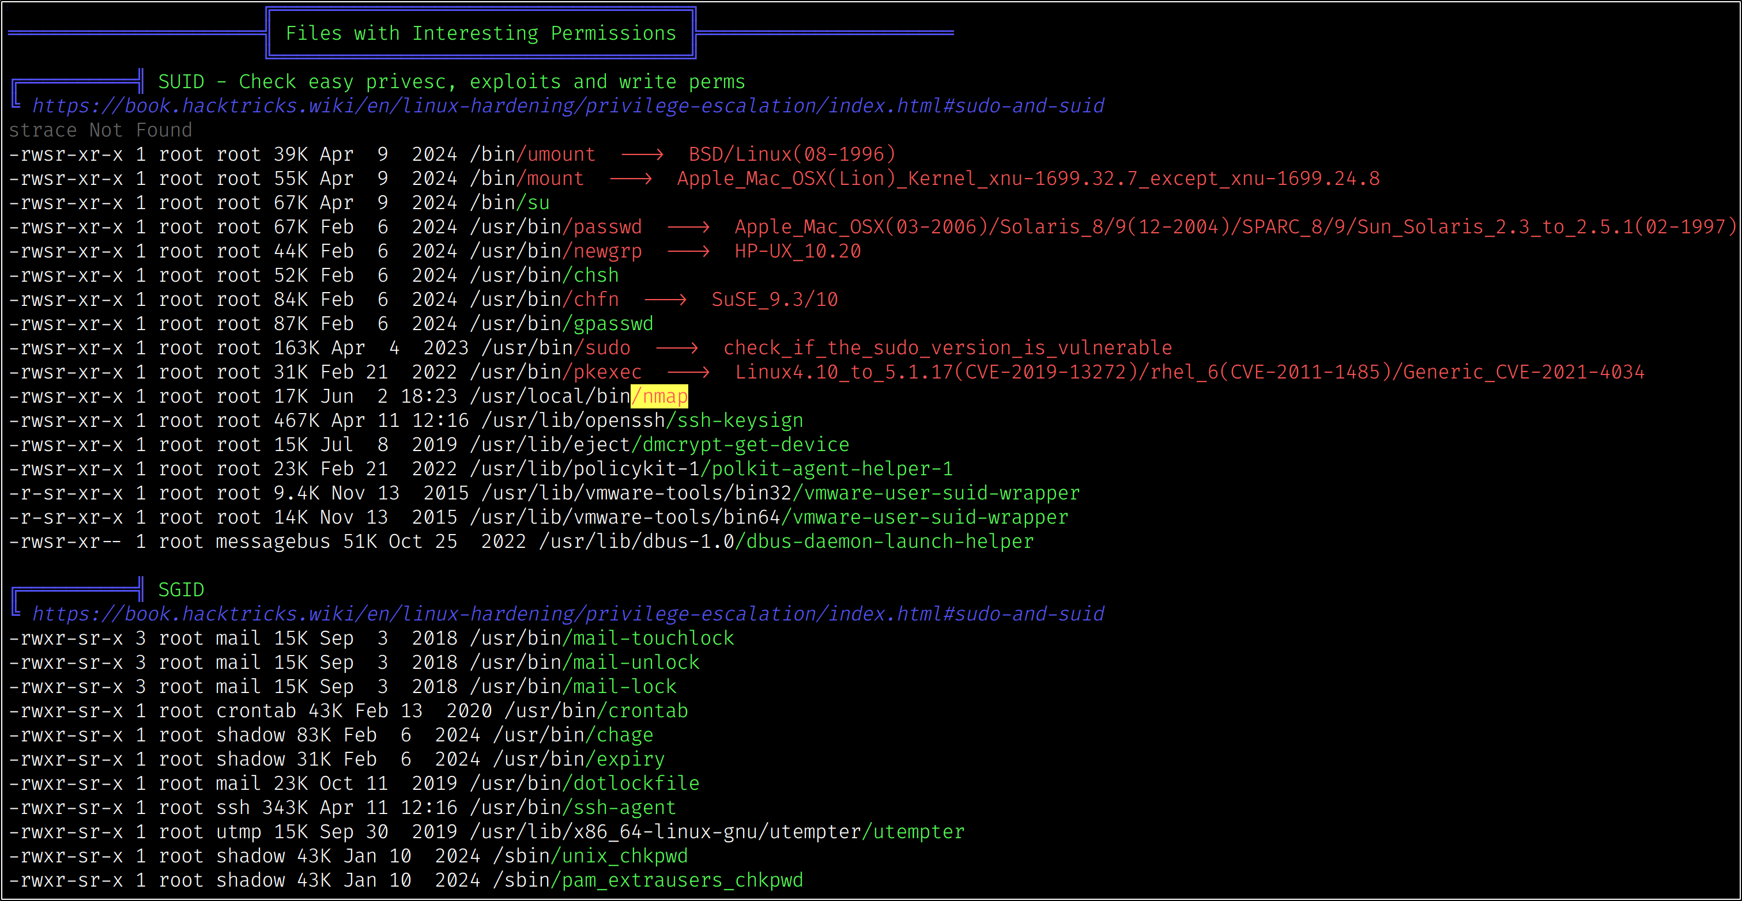Click the arrow after /usr/bin/chfn
This screenshot has height=901, width=1742.
tap(665, 300)
